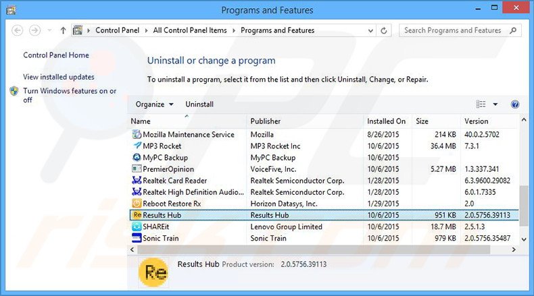This screenshot has height=296, width=534.
Task: Open View installed updates link
Action: [x=59, y=77]
